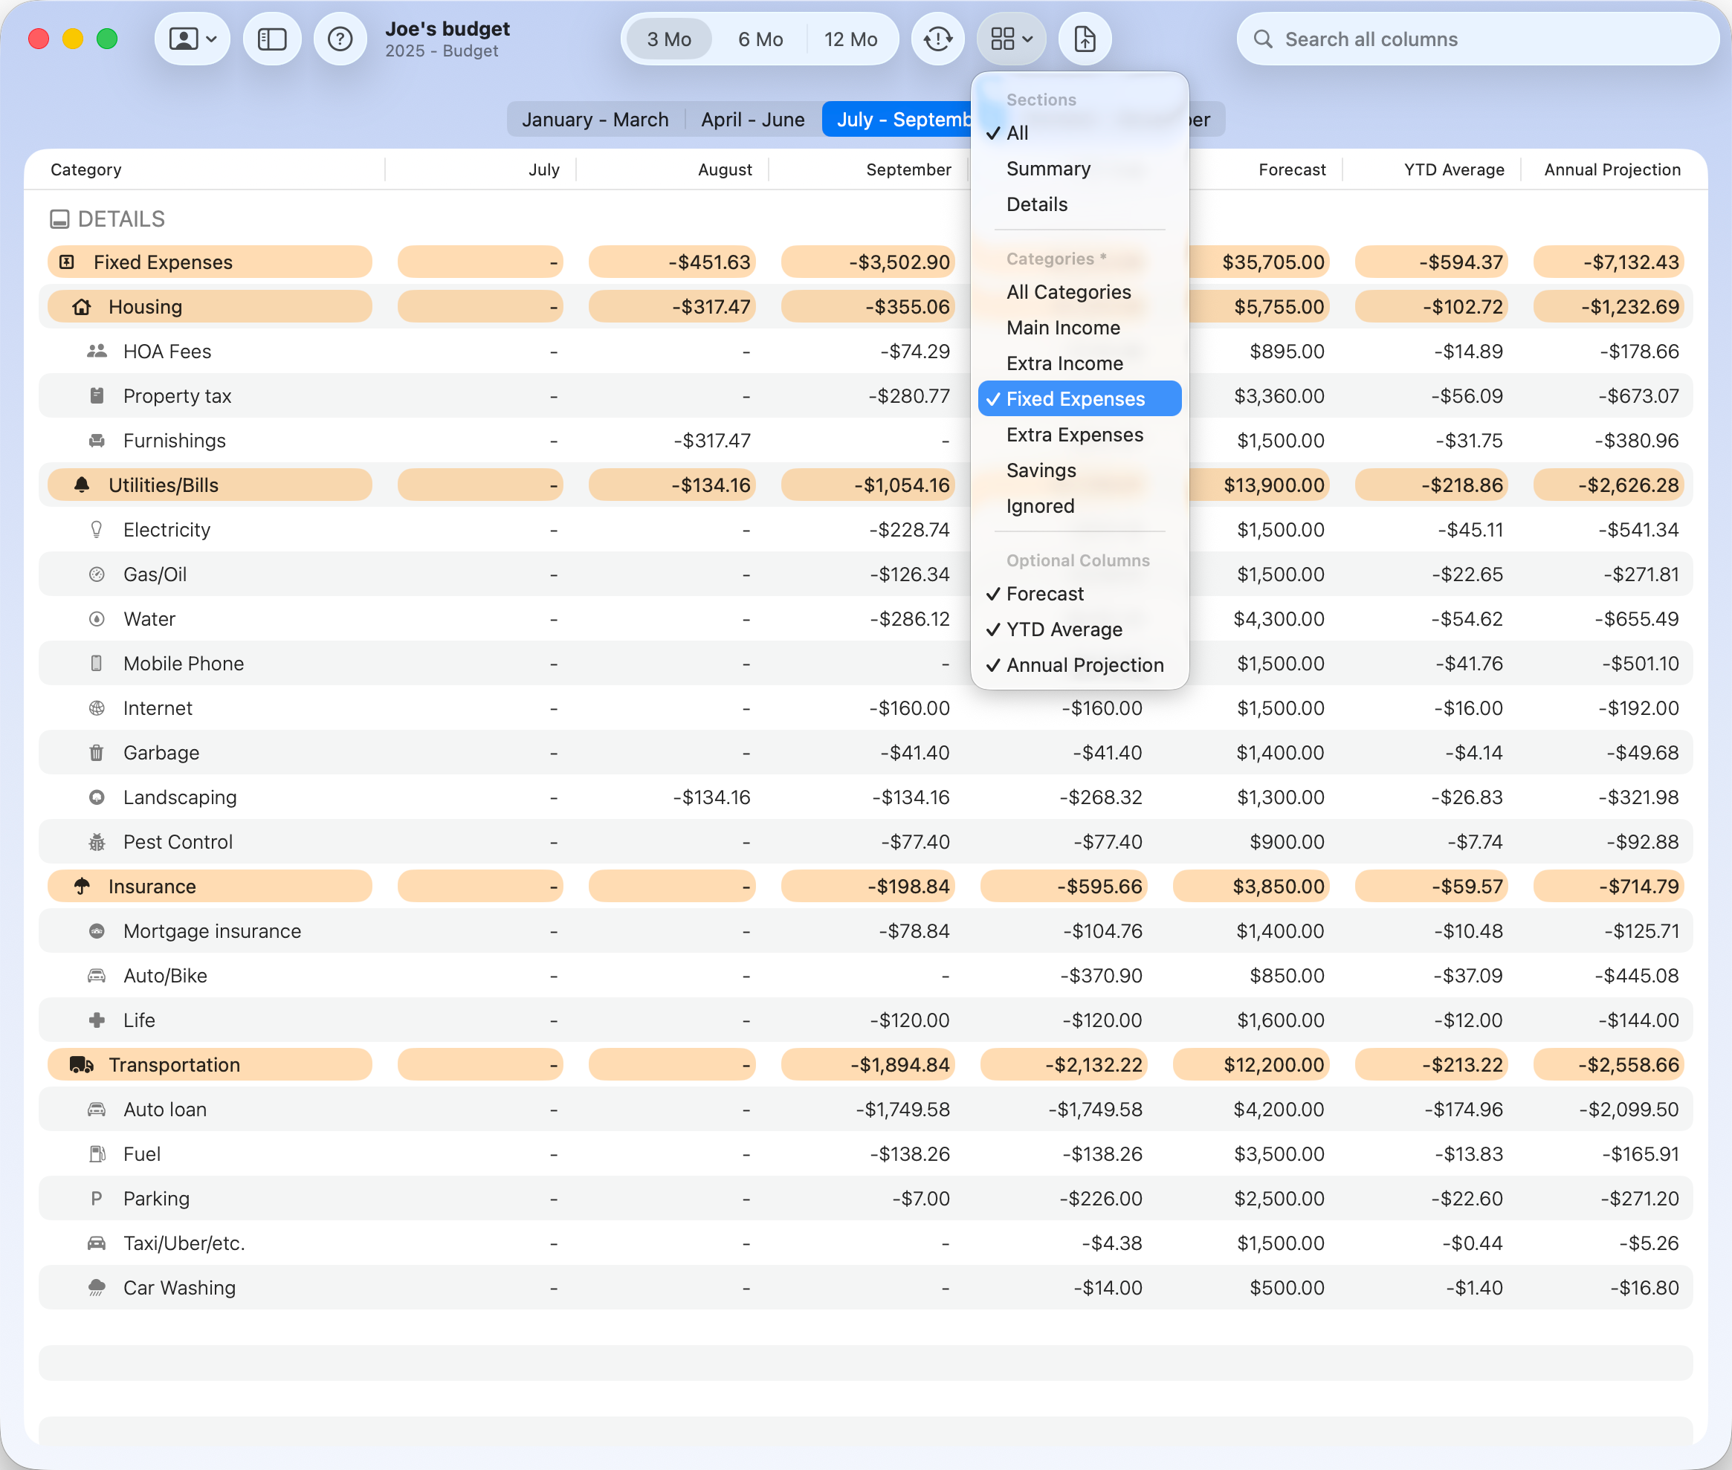The width and height of the screenshot is (1732, 1470).
Task: Choose Extra Expenses from categories menu
Action: pyautogui.click(x=1074, y=435)
